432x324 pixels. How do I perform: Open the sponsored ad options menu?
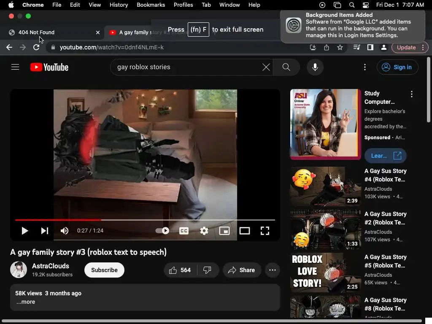point(412,94)
